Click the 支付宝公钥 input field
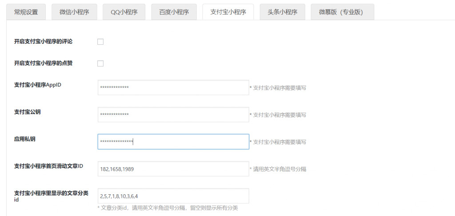The width and height of the screenshot is (455, 216). click(173, 115)
